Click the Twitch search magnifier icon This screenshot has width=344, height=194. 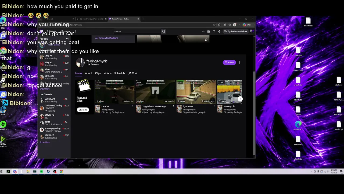click(163, 32)
